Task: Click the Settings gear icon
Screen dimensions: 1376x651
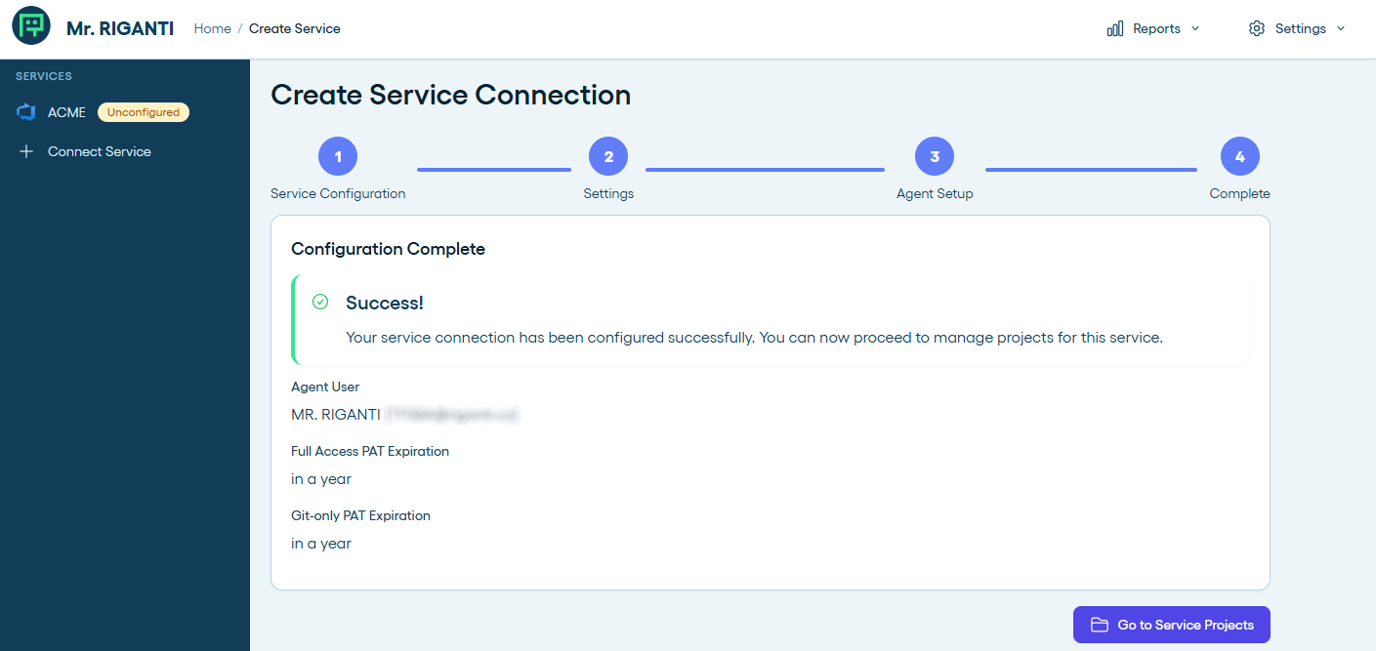Action: pyautogui.click(x=1257, y=29)
